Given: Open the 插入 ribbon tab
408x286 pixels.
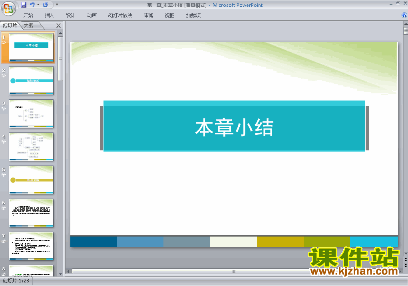Looking at the screenshot, I should point(50,15).
